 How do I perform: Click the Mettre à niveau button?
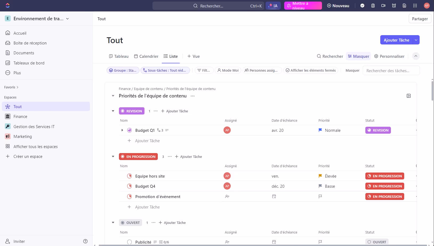click(303, 6)
